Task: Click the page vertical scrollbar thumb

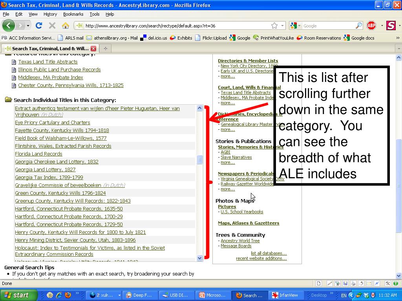Action: [399, 185]
